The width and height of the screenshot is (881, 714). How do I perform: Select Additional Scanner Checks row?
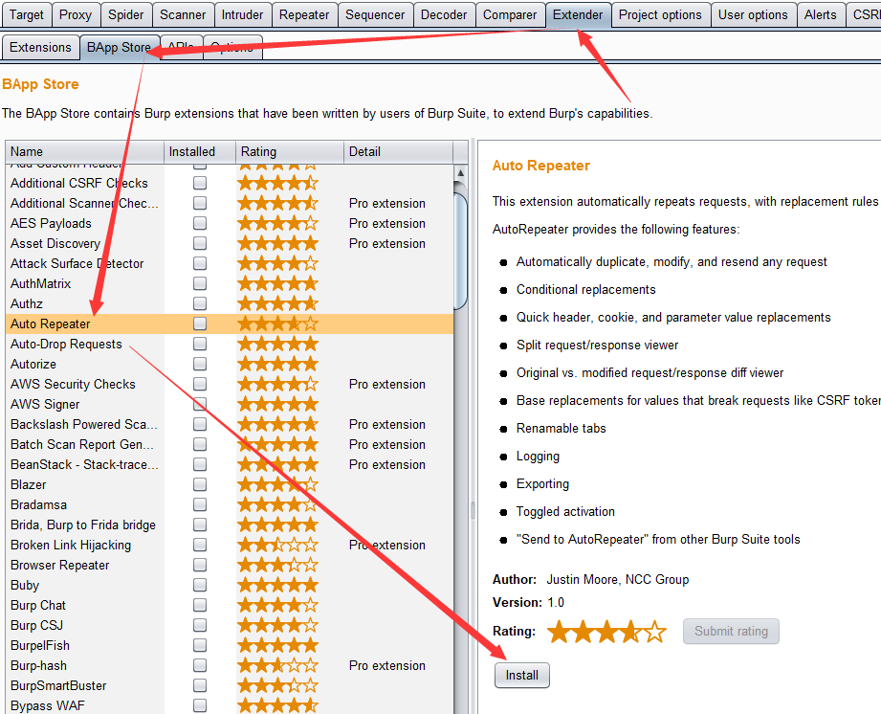click(230, 203)
